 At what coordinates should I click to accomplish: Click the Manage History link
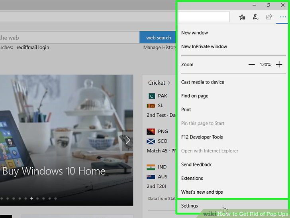(160, 48)
